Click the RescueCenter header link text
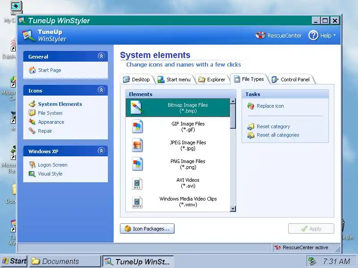 (x=285, y=36)
